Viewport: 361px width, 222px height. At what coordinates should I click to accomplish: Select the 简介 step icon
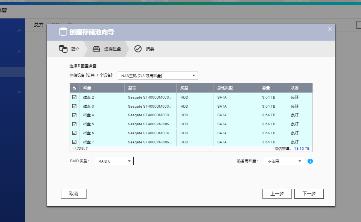[64, 49]
